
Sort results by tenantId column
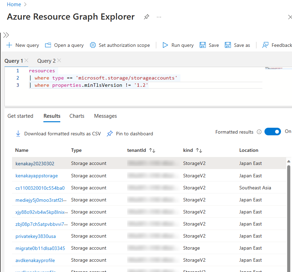(x=152, y=150)
